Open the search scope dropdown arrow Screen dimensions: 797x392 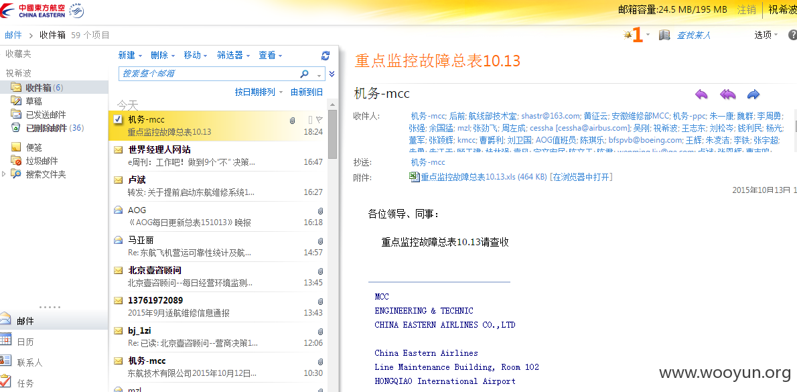pos(319,75)
